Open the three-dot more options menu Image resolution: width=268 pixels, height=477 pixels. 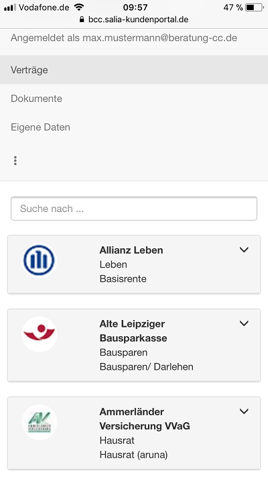15,160
